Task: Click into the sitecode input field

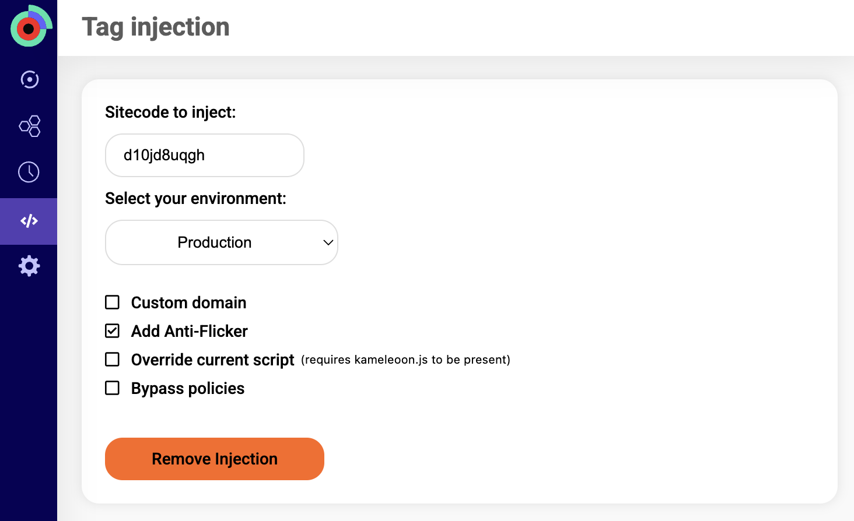Action: [x=204, y=156]
